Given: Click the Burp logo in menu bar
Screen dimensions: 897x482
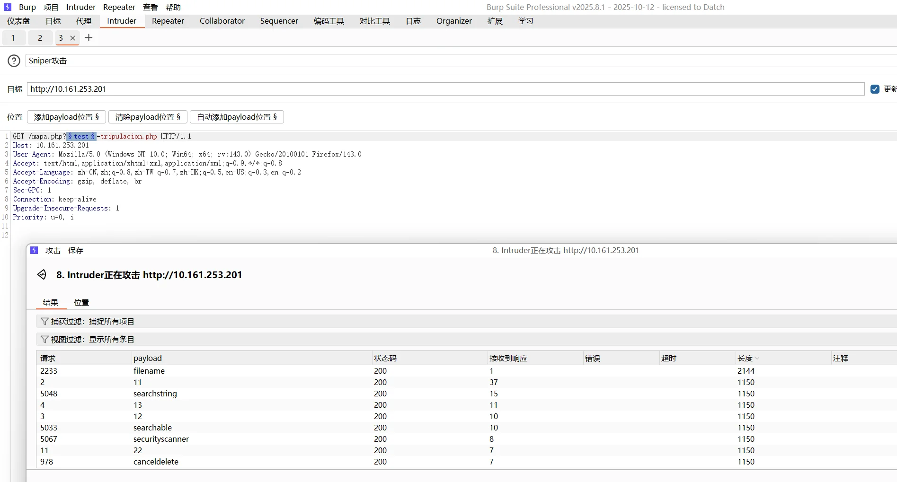Looking at the screenshot, I should point(8,7).
